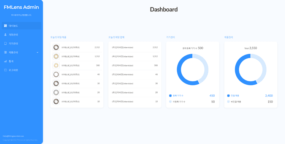Viewport: 285px width, 144px height.
Task: Click count 10 in the company list
Action: (156, 102)
